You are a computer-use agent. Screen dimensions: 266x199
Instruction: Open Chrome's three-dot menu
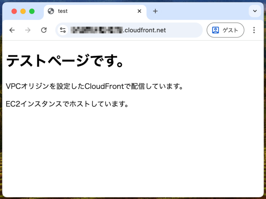tap(254, 30)
